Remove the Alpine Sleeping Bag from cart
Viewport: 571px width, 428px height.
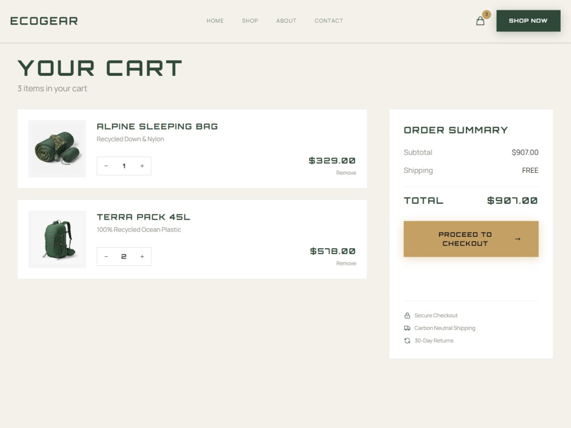346,173
